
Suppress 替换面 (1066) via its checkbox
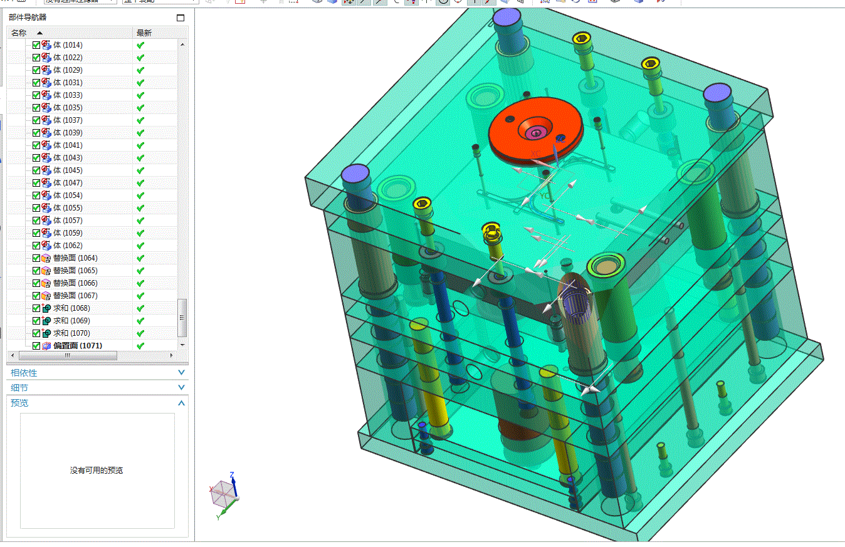[36, 283]
